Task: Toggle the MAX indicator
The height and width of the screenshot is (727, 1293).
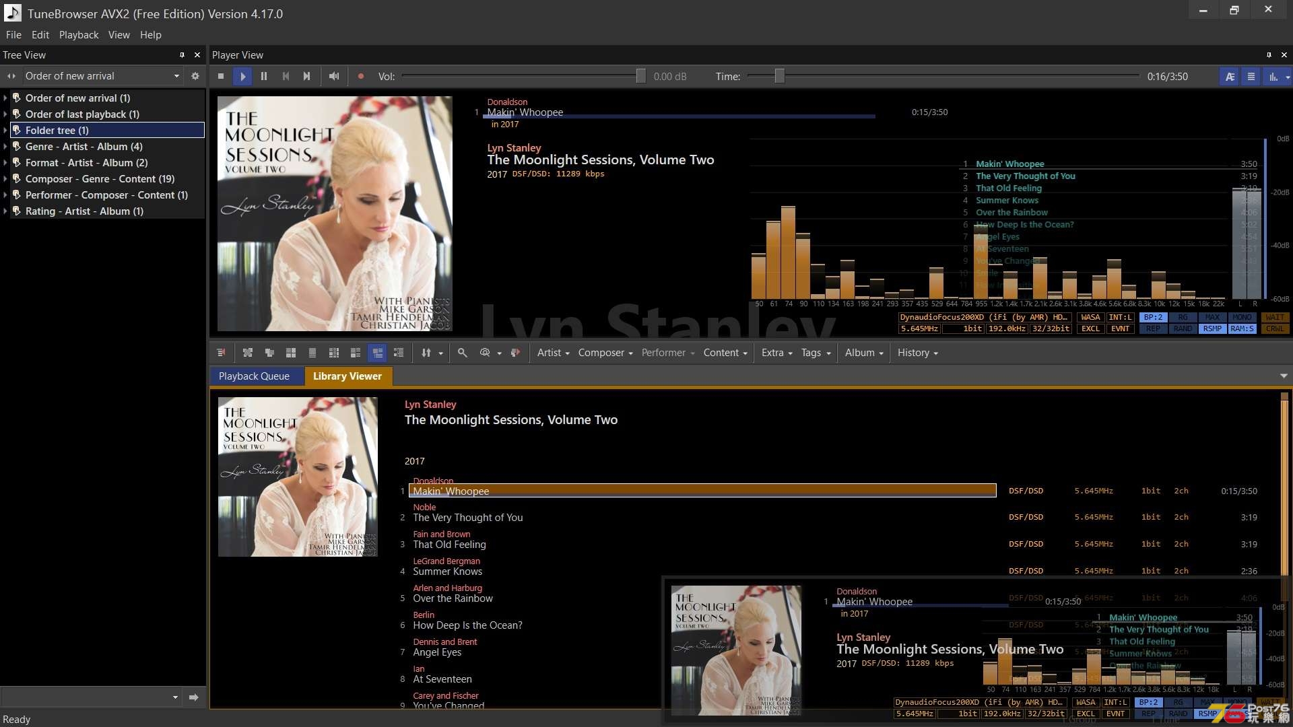Action: (1213, 318)
